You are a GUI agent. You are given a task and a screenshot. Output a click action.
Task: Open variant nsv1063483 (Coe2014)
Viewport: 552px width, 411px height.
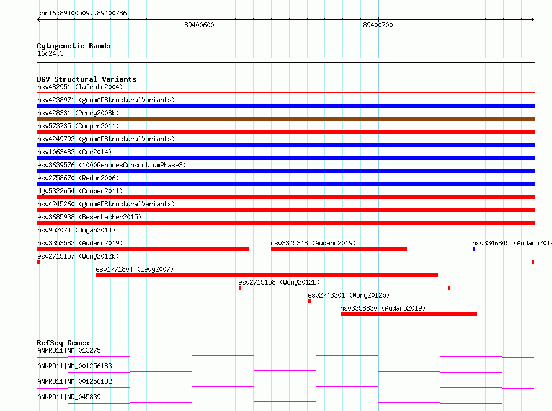74,152
